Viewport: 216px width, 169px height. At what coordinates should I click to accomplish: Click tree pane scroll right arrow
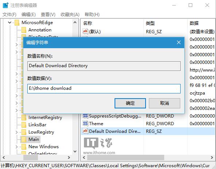(x=69, y=157)
